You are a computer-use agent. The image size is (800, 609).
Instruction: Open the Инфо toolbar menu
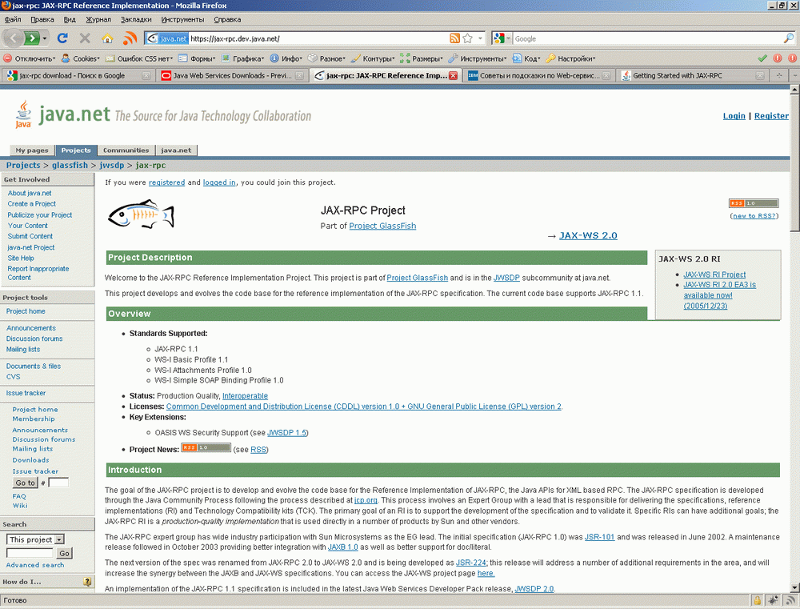point(286,58)
